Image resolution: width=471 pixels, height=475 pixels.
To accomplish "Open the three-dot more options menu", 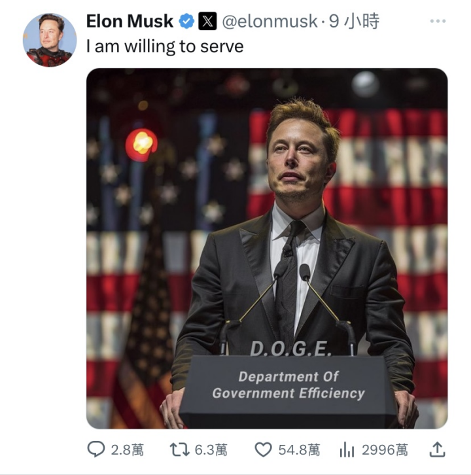I will point(438,21).
